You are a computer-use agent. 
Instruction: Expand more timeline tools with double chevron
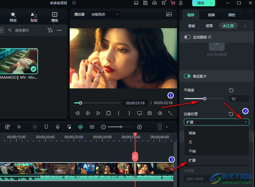[19, 127]
